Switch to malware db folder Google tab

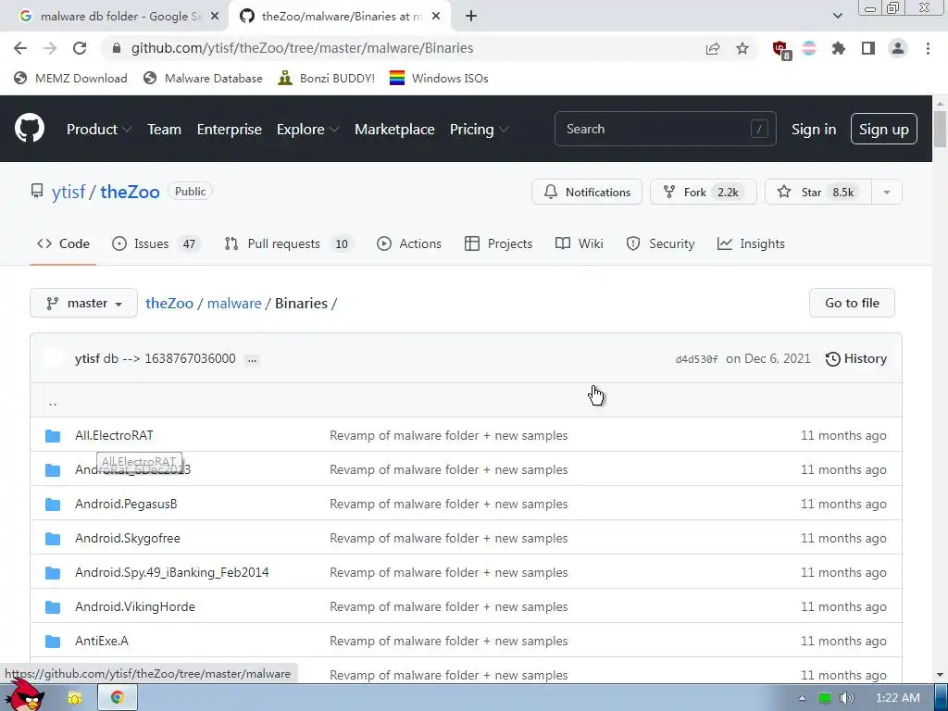tap(114, 17)
